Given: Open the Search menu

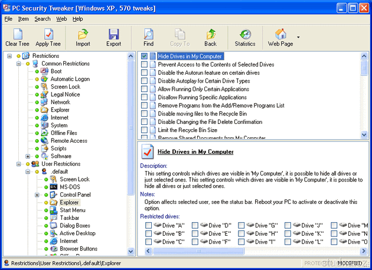Looking at the screenshot, I should click(42, 19).
